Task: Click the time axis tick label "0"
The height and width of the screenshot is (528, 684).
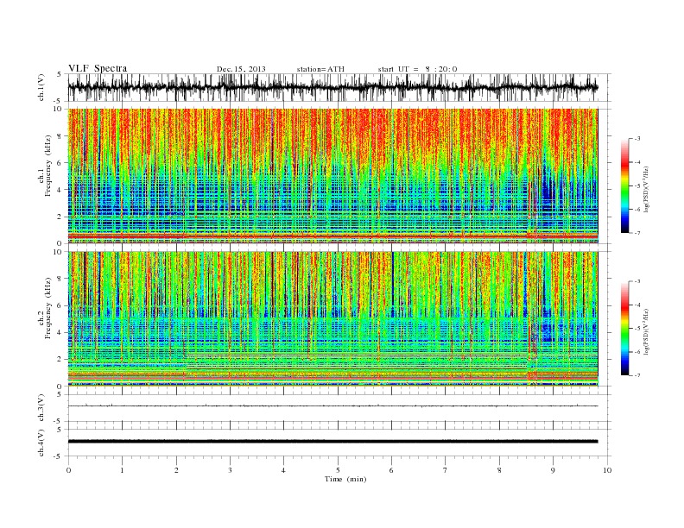Action: click(x=68, y=470)
